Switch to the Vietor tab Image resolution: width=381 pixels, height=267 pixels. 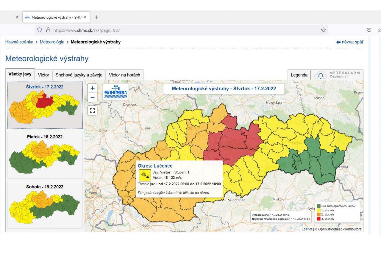pyautogui.click(x=43, y=75)
